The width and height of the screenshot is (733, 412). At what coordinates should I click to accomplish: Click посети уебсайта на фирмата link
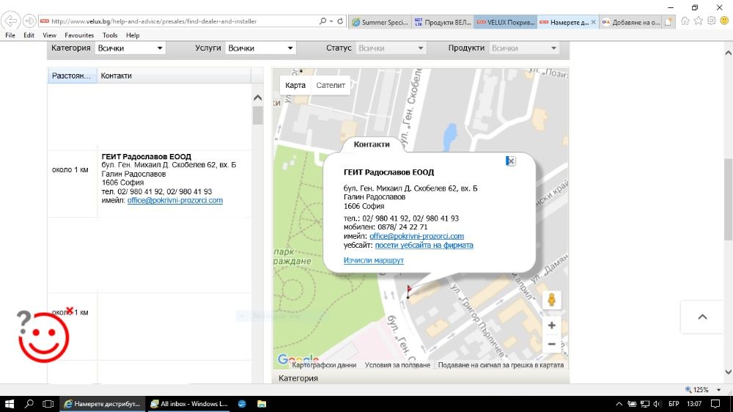pyautogui.click(x=424, y=245)
